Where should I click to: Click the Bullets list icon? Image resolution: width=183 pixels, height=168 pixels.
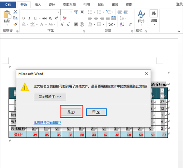[x=90, y=12]
